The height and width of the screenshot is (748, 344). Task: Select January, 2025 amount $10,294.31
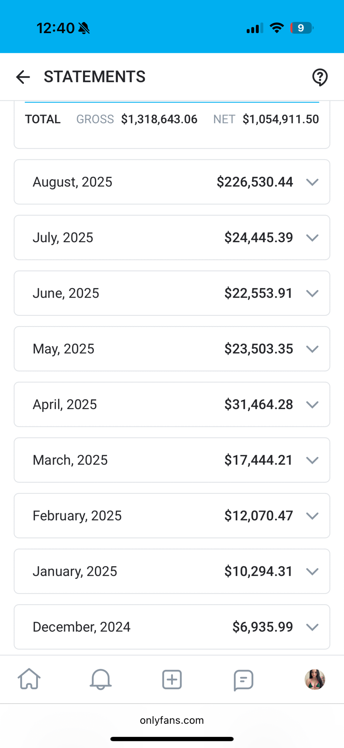pyautogui.click(x=258, y=571)
